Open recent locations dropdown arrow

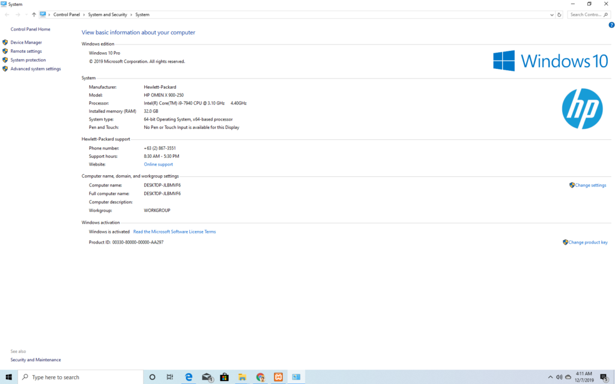pos(26,14)
